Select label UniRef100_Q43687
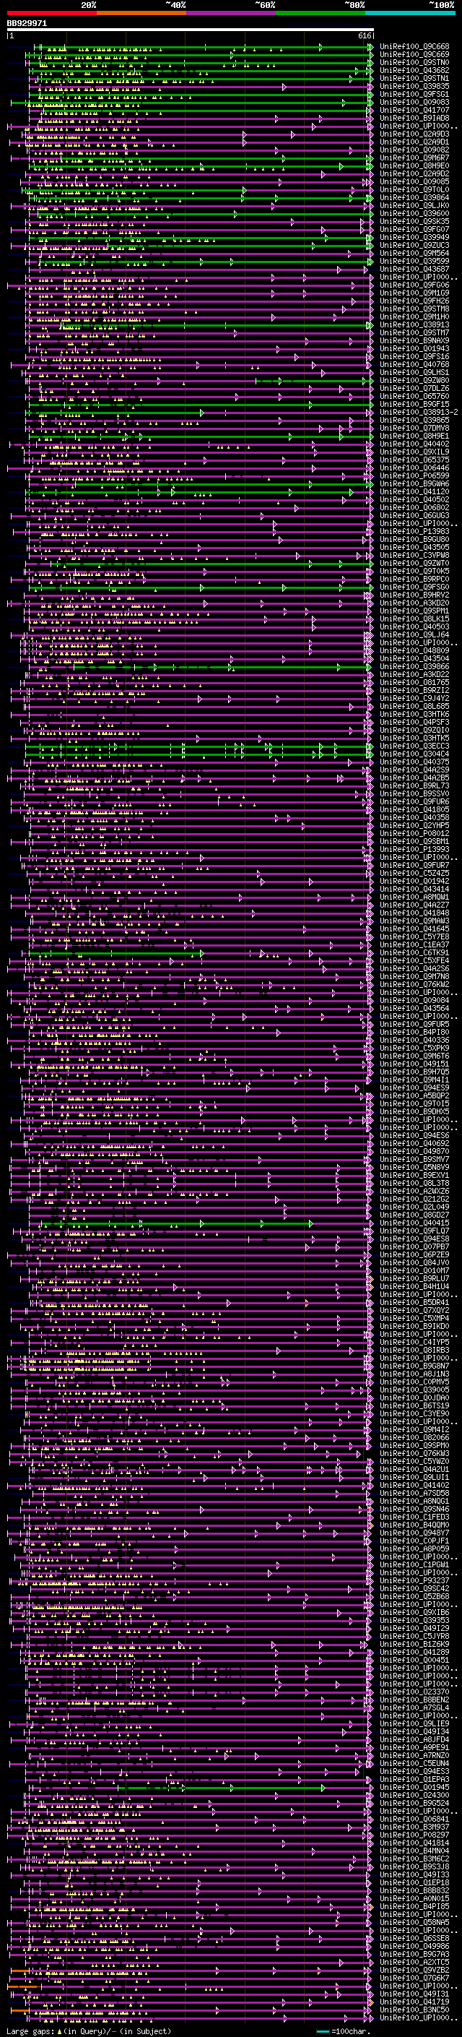 pos(414,270)
